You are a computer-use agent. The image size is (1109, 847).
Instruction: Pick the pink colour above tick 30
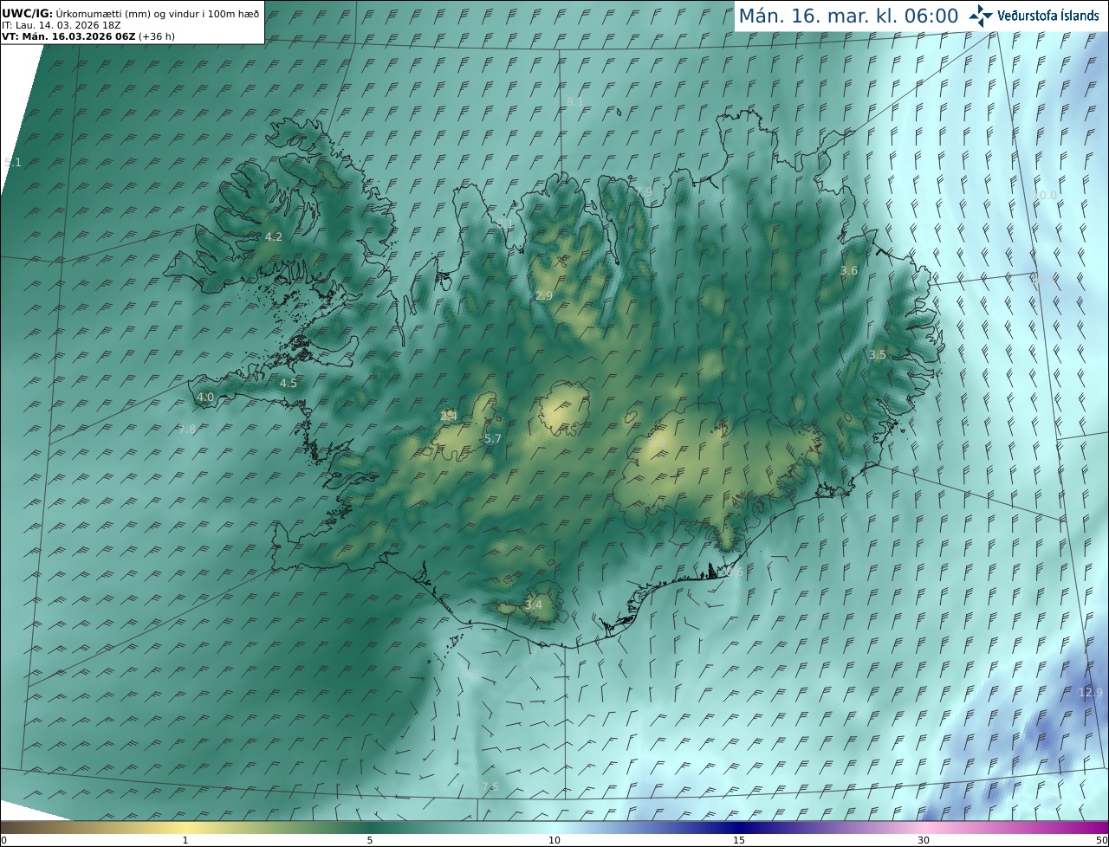(x=924, y=827)
